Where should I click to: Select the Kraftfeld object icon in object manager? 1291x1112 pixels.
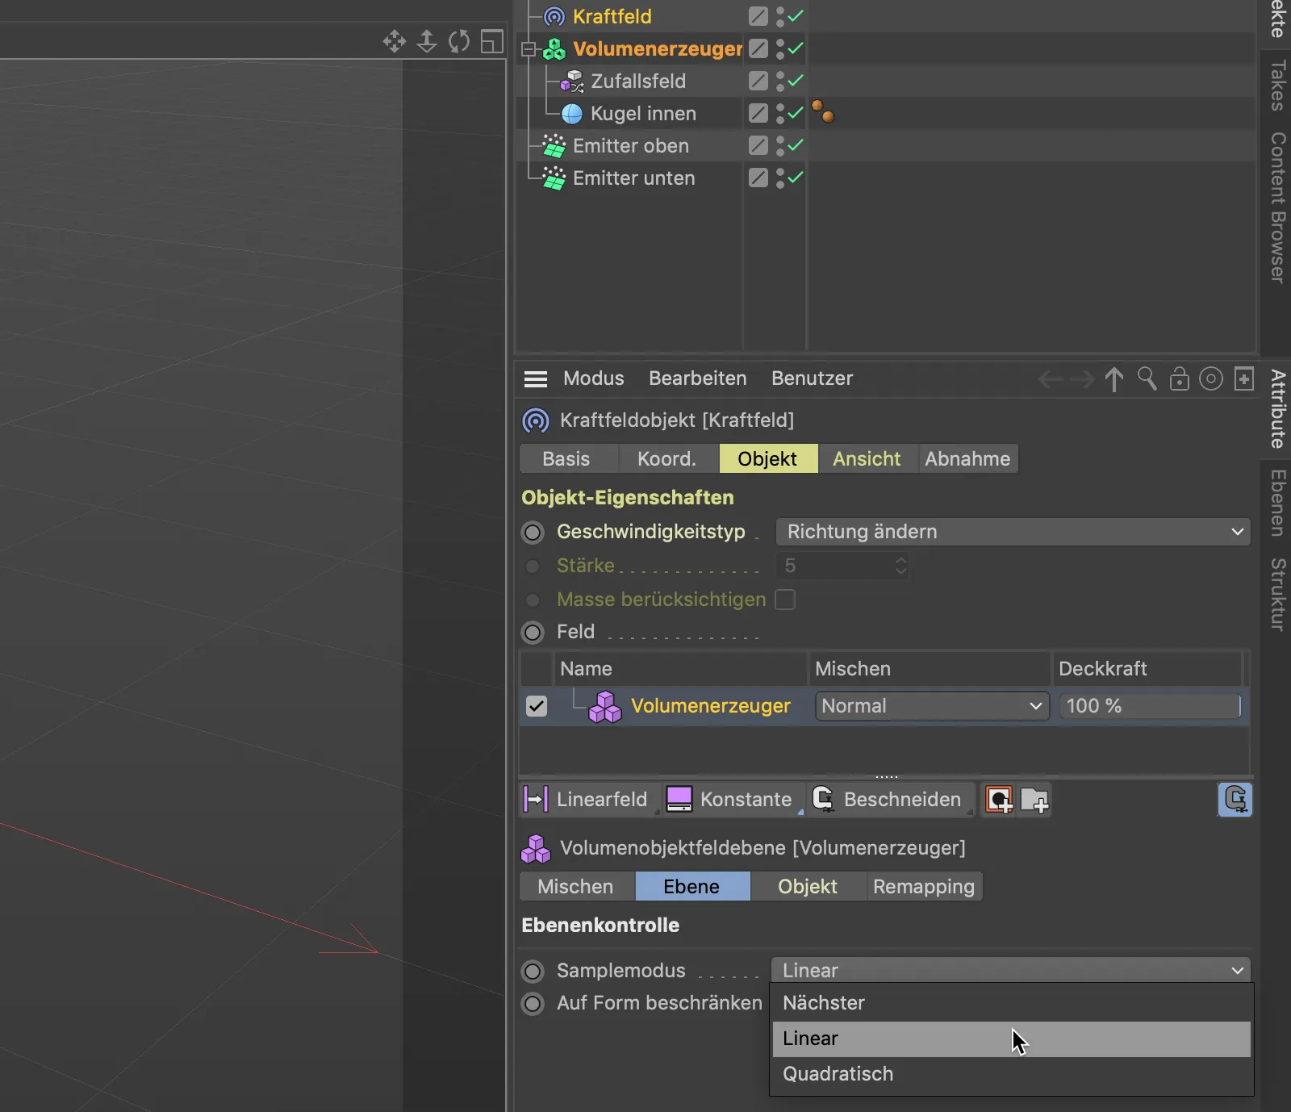point(554,16)
